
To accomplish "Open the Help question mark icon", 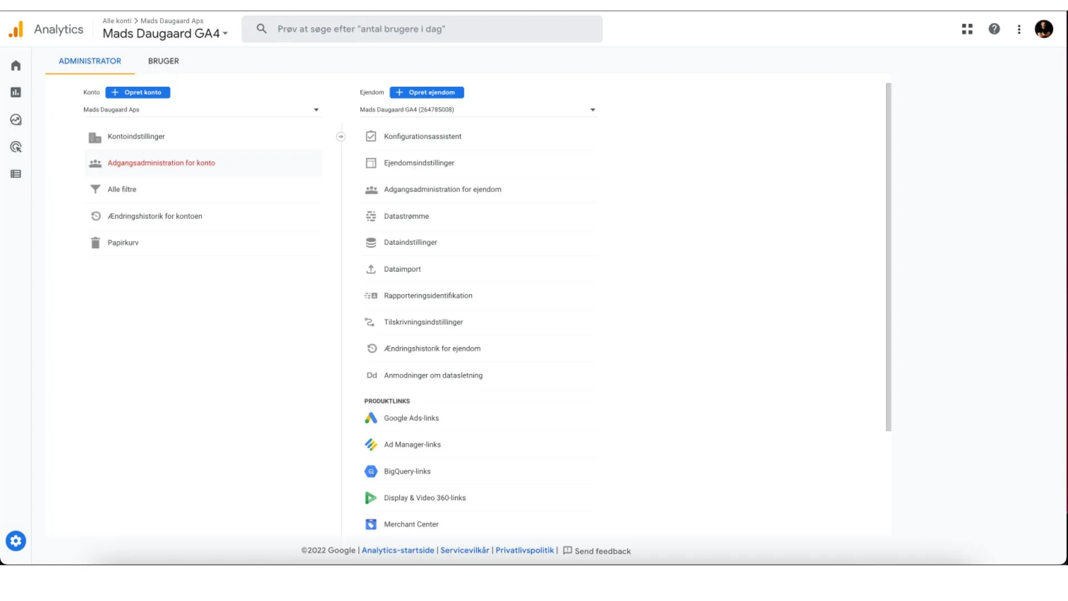I will click(x=994, y=29).
